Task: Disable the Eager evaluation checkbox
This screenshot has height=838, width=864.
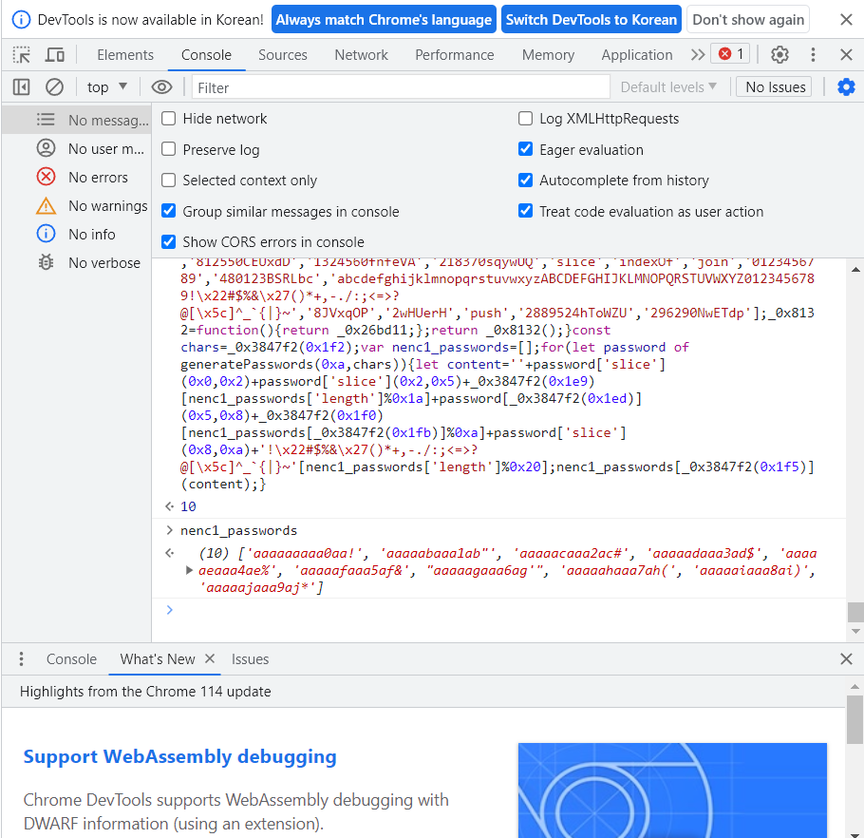Action: pyautogui.click(x=526, y=149)
